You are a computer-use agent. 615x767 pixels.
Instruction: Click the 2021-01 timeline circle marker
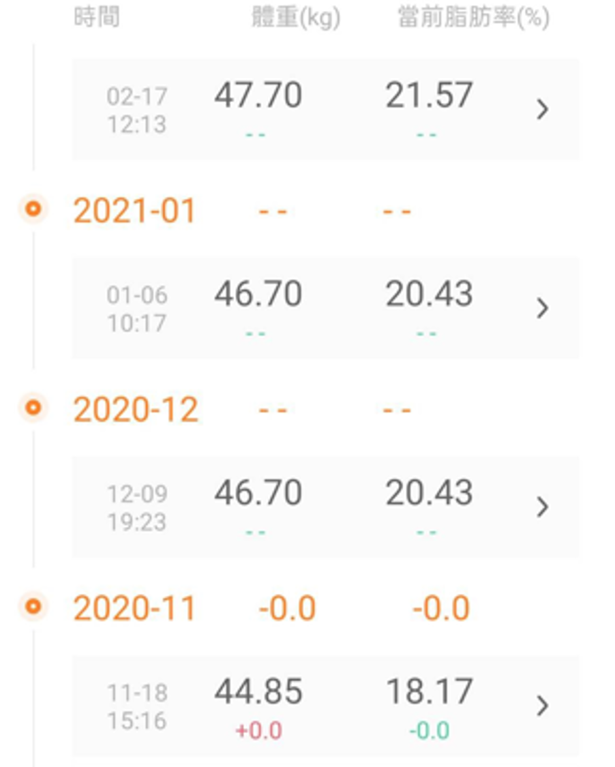33,209
